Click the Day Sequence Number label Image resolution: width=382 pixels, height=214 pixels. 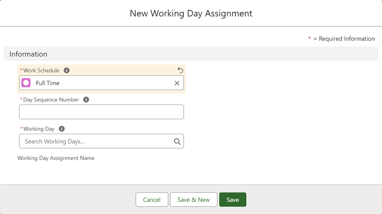51,100
